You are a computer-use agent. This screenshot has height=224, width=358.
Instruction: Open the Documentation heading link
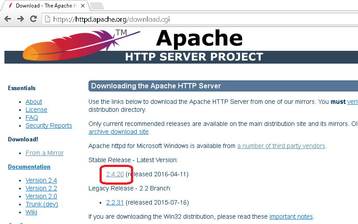click(29, 167)
